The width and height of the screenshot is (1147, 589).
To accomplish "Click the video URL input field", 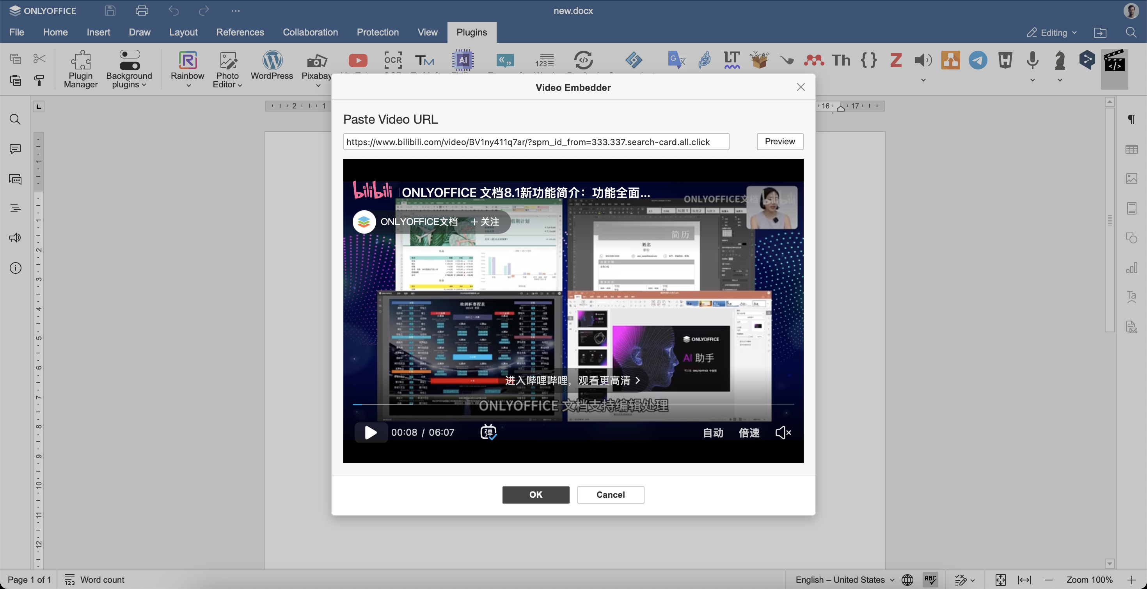I will pos(536,141).
